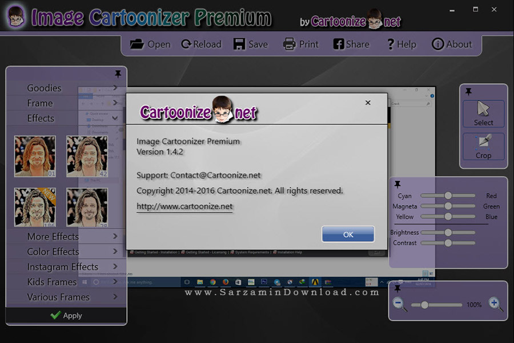514x343 pixels.
Task: Click the 100% zoom value
Action: tap(474, 305)
